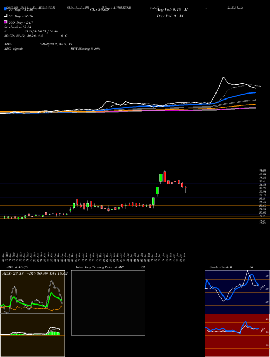Select the 'Stochastics: 63.64' readout
This screenshot has height=357, width=270.
pyautogui.click(x=17, y=27)
